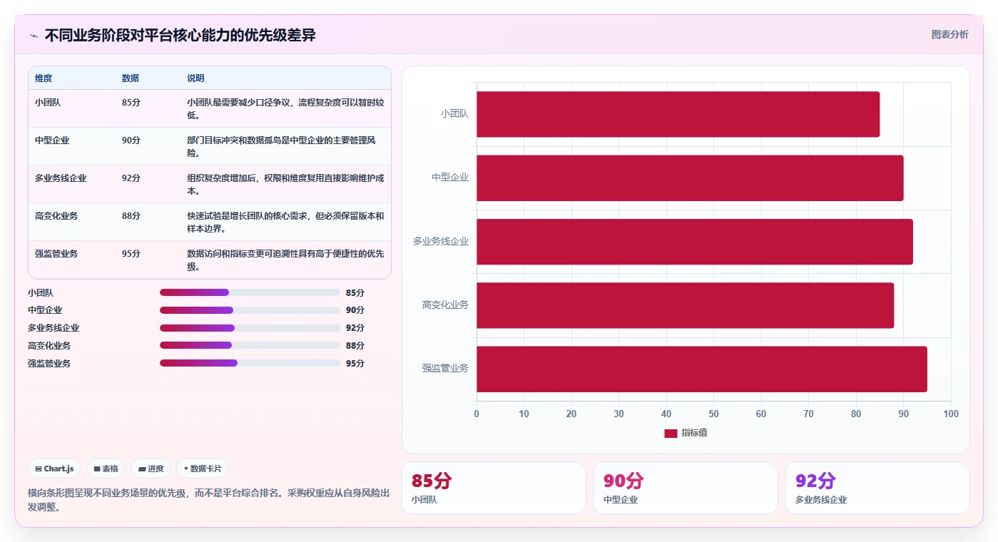Click the 强监管业务 progress bar
998x542 pixels.
[x=250, y=363]
